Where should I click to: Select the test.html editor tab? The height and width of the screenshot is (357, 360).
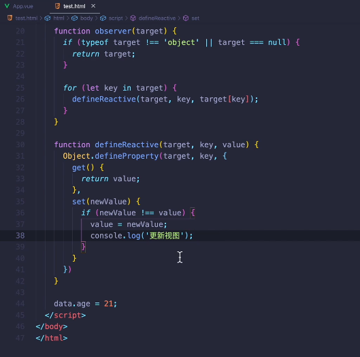pyautogui.click(x=75, y=6)
